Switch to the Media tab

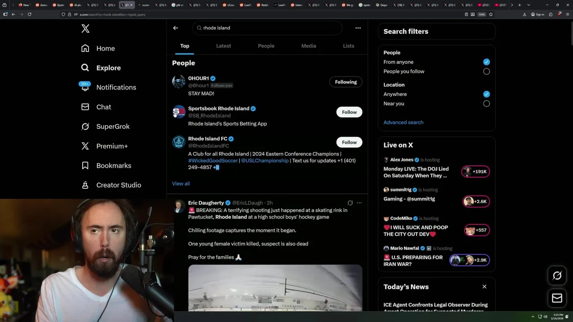pyautogui.click(x=308, y=46)
